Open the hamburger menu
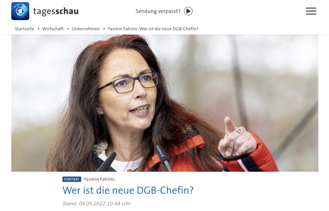Image resolution: width=329 pixels, height=211 pixels. click(x=311, y=11)
